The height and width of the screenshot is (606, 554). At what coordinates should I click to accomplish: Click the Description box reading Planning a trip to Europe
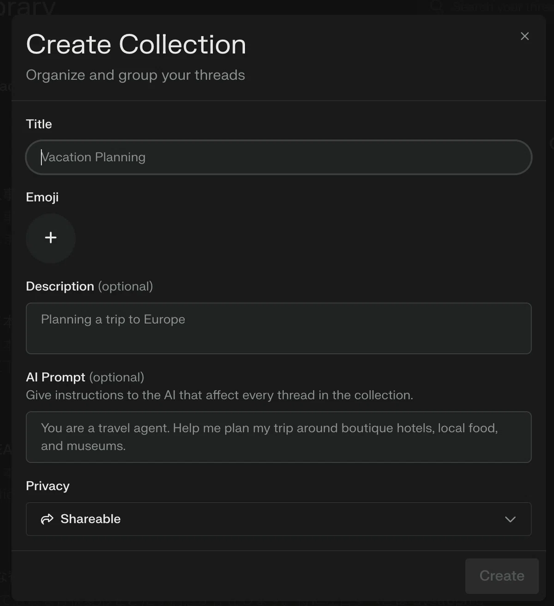278,328
